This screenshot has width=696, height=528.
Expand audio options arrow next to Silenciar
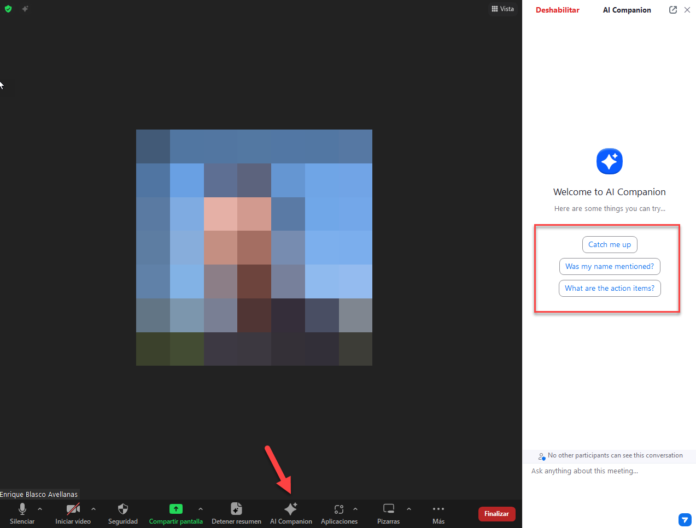coord(40,509)
